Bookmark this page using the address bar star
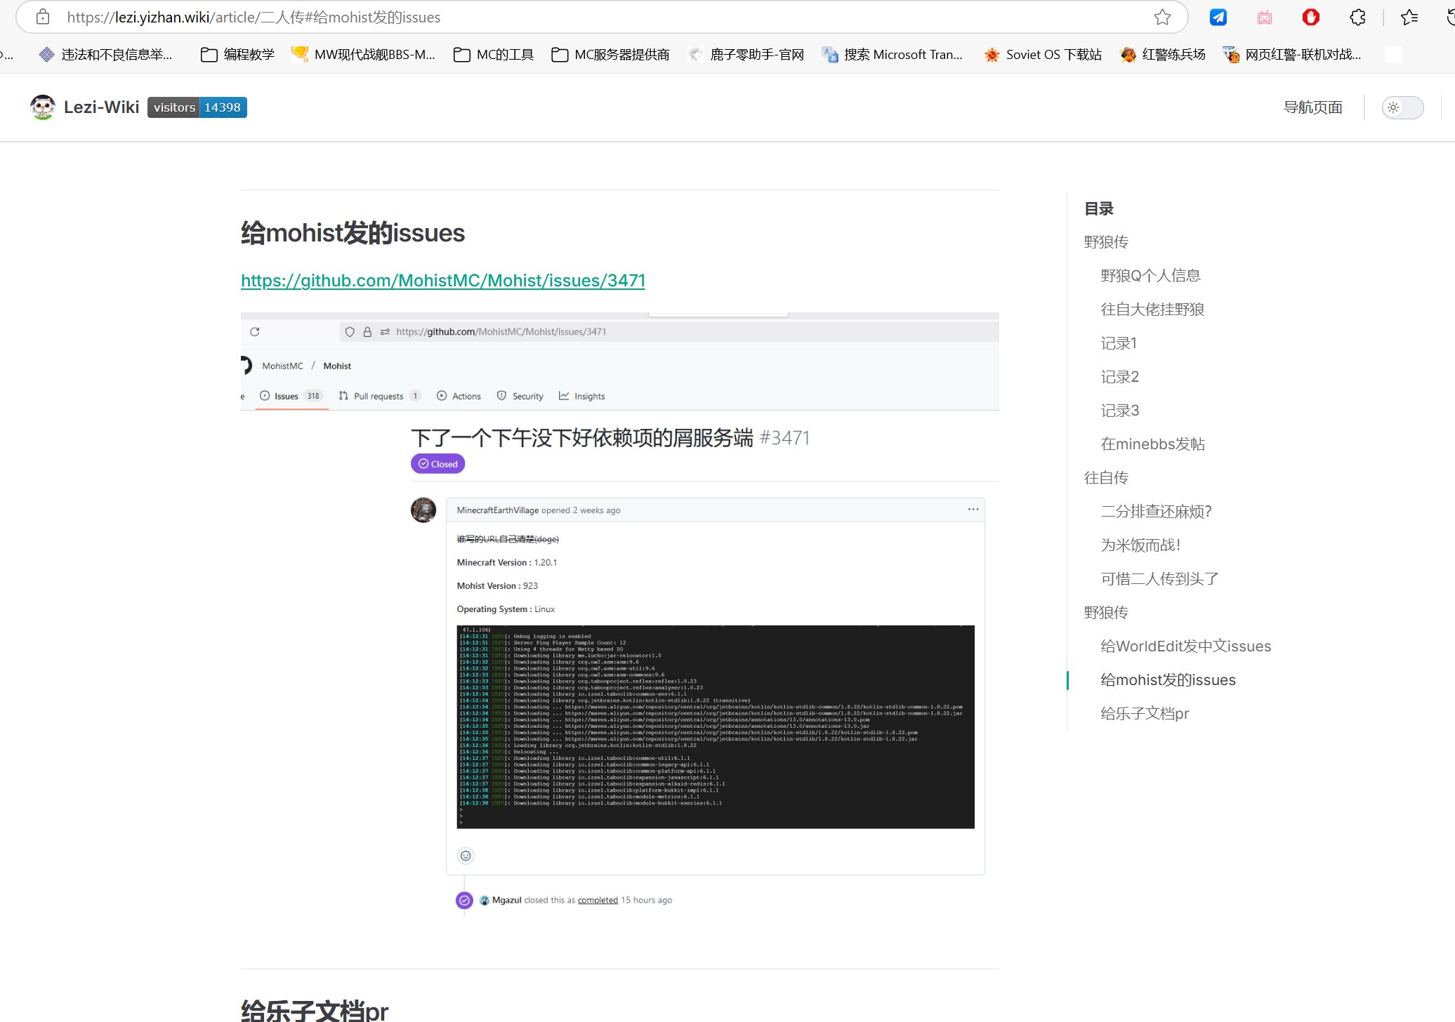The width and height of the screenshot is (1455, 1022). (x=1162, y=17)
